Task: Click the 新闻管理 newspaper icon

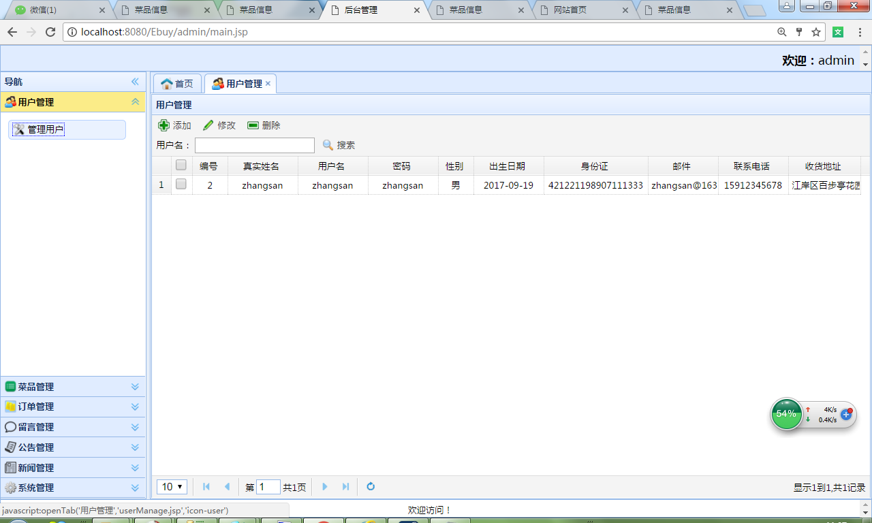Action: coord(10,468)
